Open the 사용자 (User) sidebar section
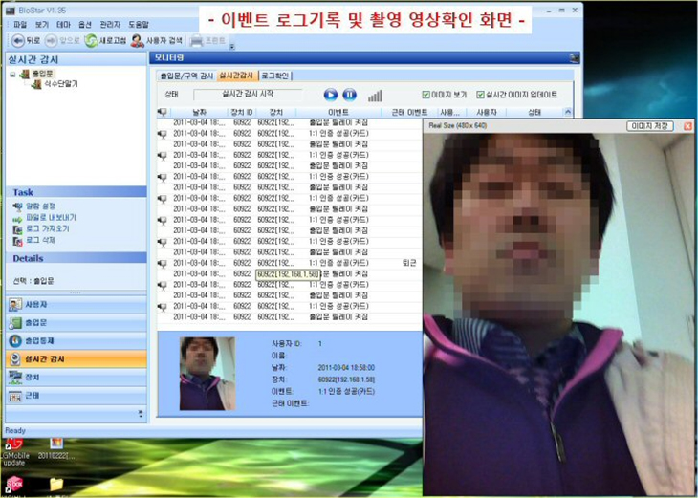 click(75, 304)
